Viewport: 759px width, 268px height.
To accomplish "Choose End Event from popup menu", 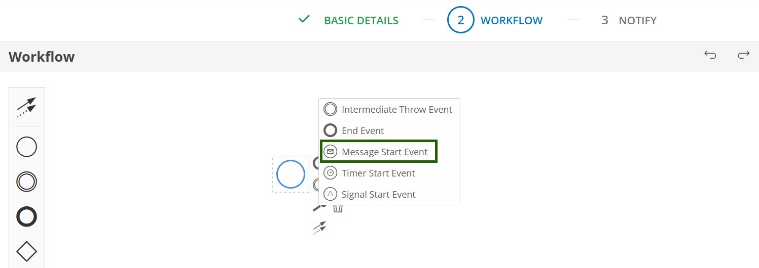I will coord(363,130).
